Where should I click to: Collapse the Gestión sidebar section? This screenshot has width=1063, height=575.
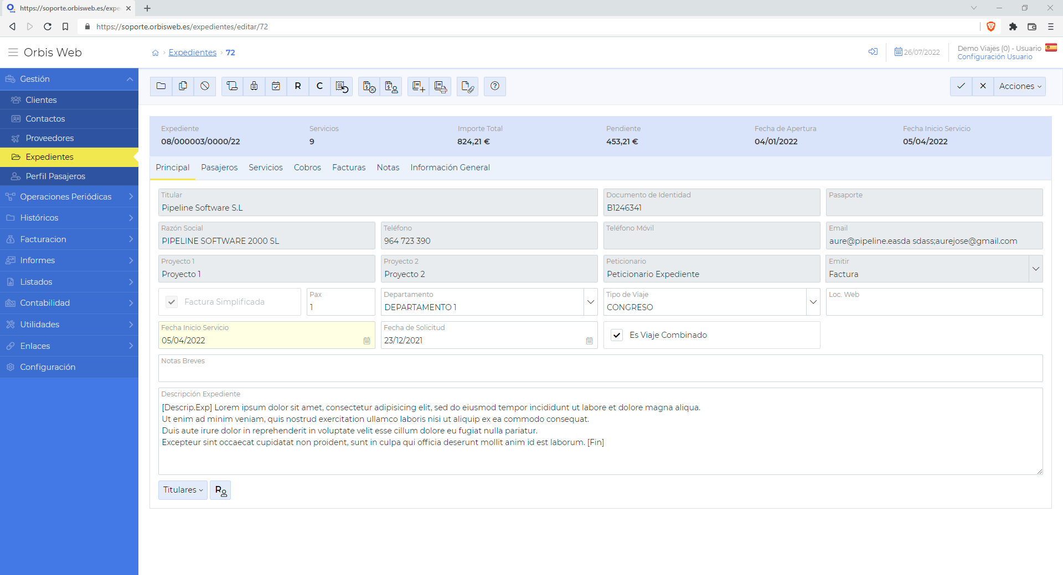point(69,79)
